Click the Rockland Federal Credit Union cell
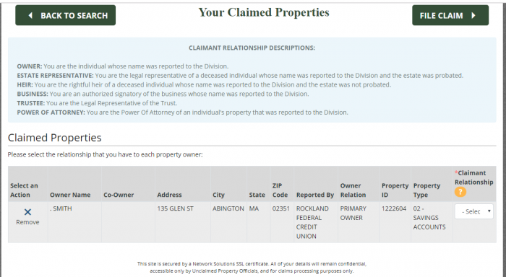The image size is (506, 277). (312, 222)
